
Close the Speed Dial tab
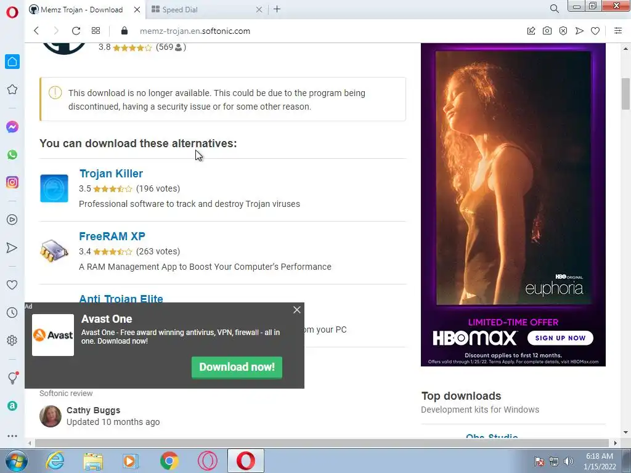(x=259, y=10)
